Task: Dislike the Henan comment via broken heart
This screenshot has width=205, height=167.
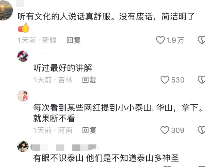Action: coord(201,130)
